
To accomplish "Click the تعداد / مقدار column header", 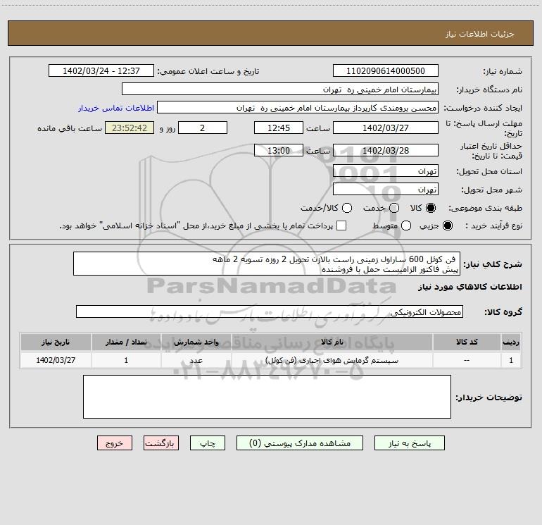I will pos(126,342).
